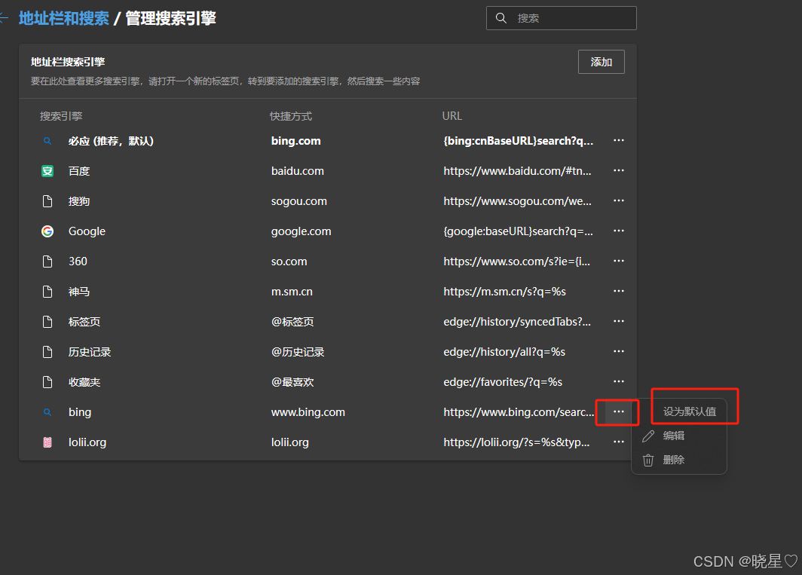Image resolution: width=802 pixels, height=575 pixels.
Task: Click the edge://favorites/?q=%s URL cell
Action: point(503,382)
